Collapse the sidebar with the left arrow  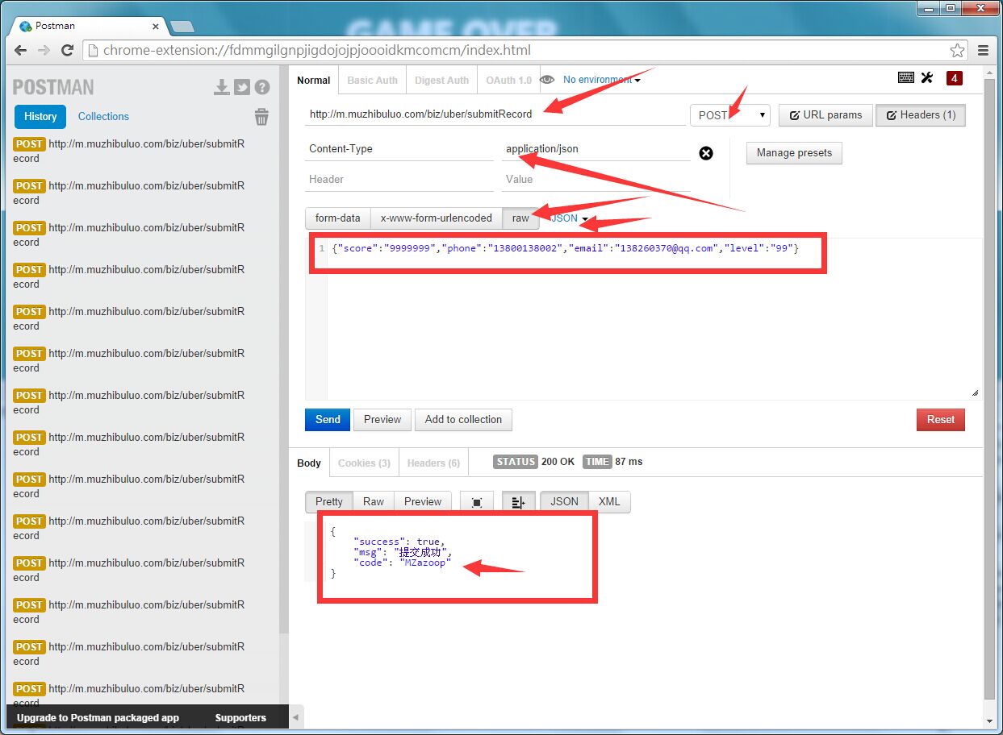[295, 716]
